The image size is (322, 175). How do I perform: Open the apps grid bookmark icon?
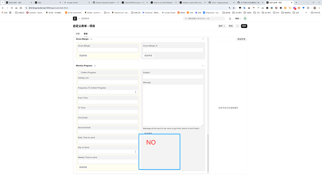coord(10,13)
